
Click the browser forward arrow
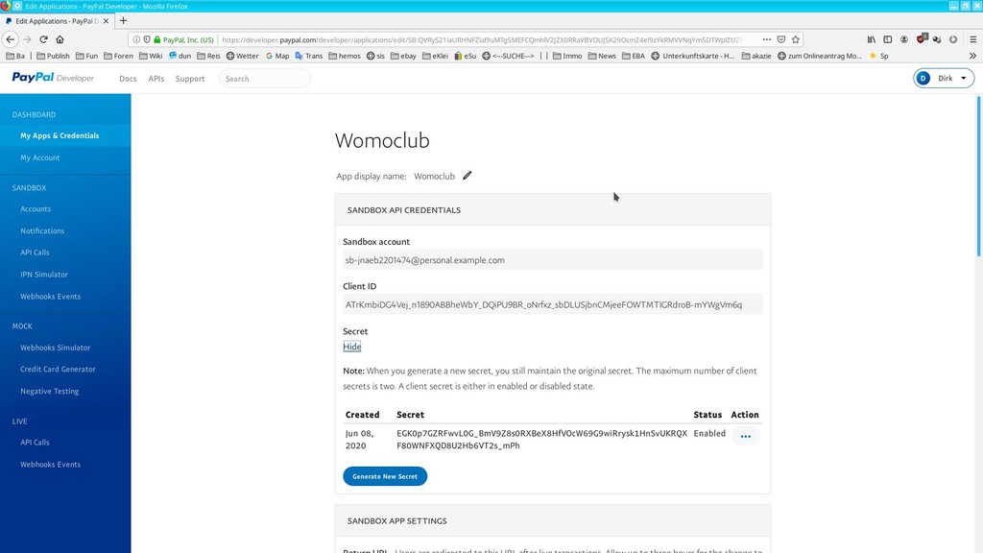[27, 39]
